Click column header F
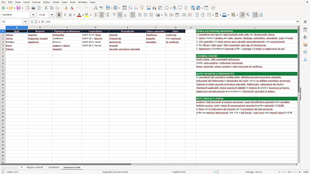Viewport: 310px width, 174px height. (x=156, y=28)
